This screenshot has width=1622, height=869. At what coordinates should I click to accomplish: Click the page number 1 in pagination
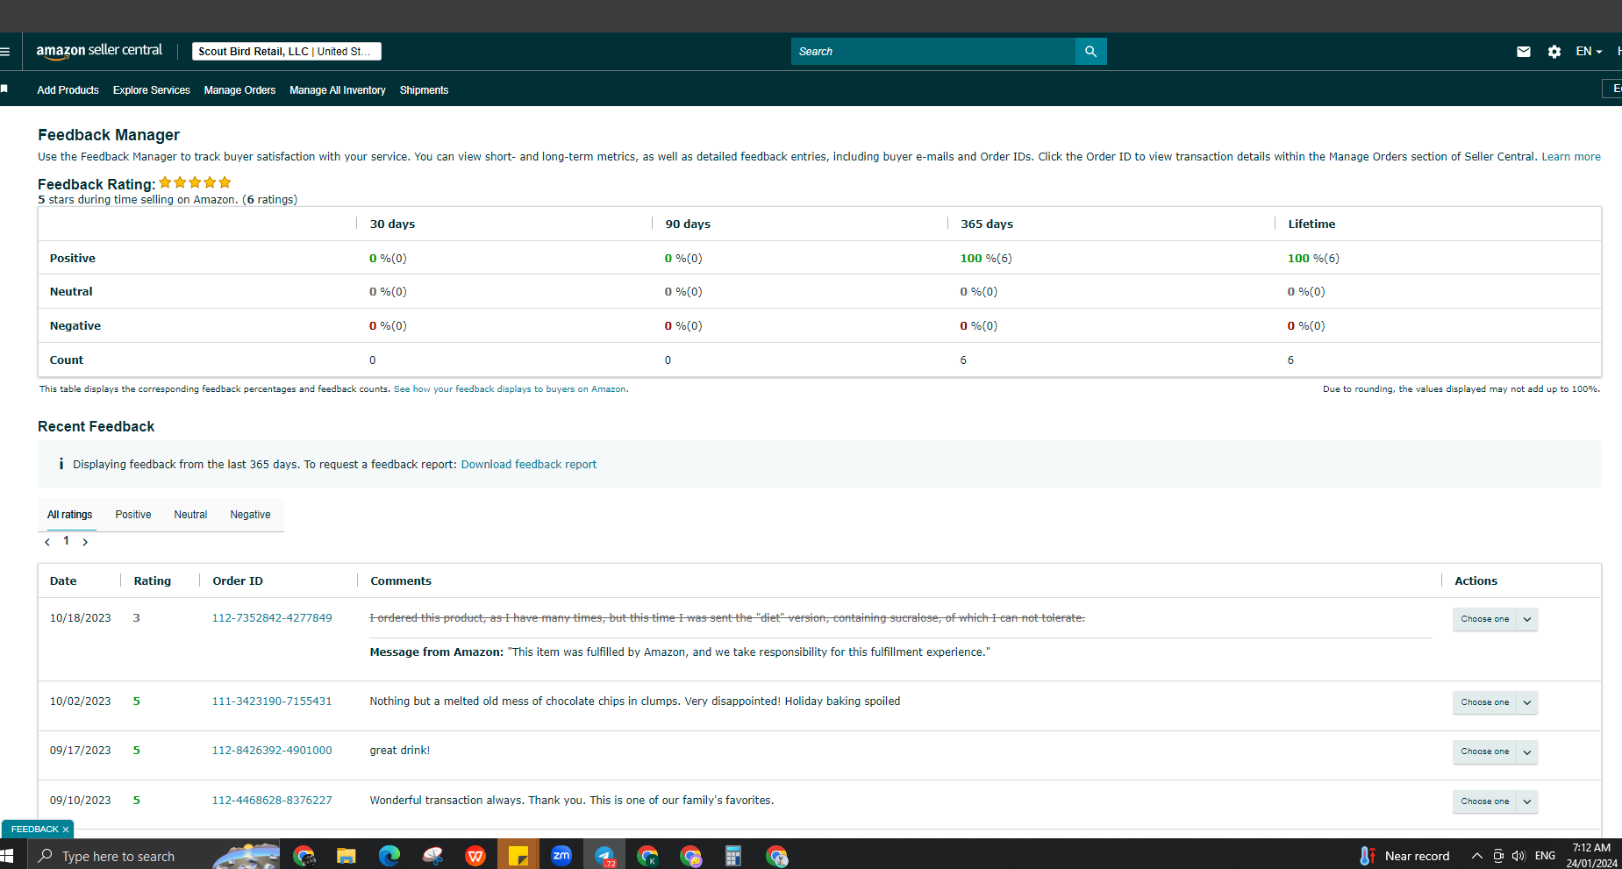click(x=66, y=541)
